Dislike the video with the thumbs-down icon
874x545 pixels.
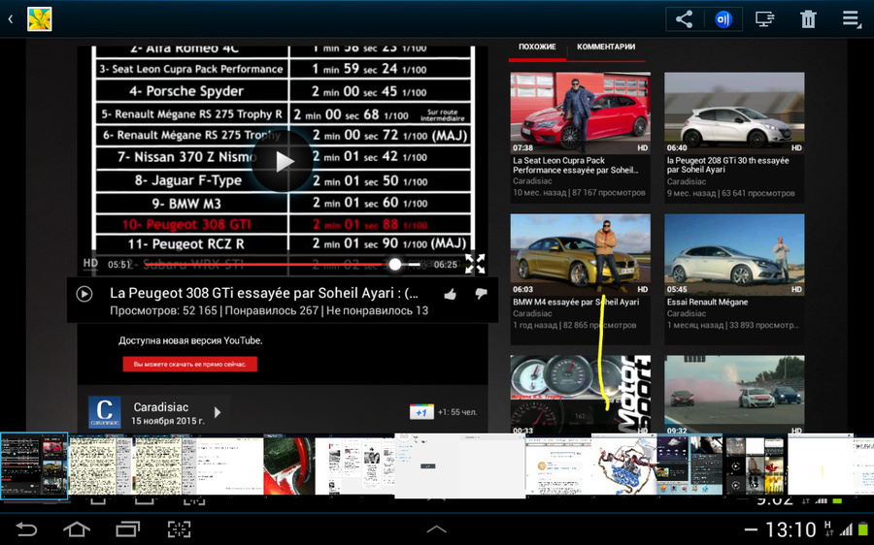pos(481,294)
